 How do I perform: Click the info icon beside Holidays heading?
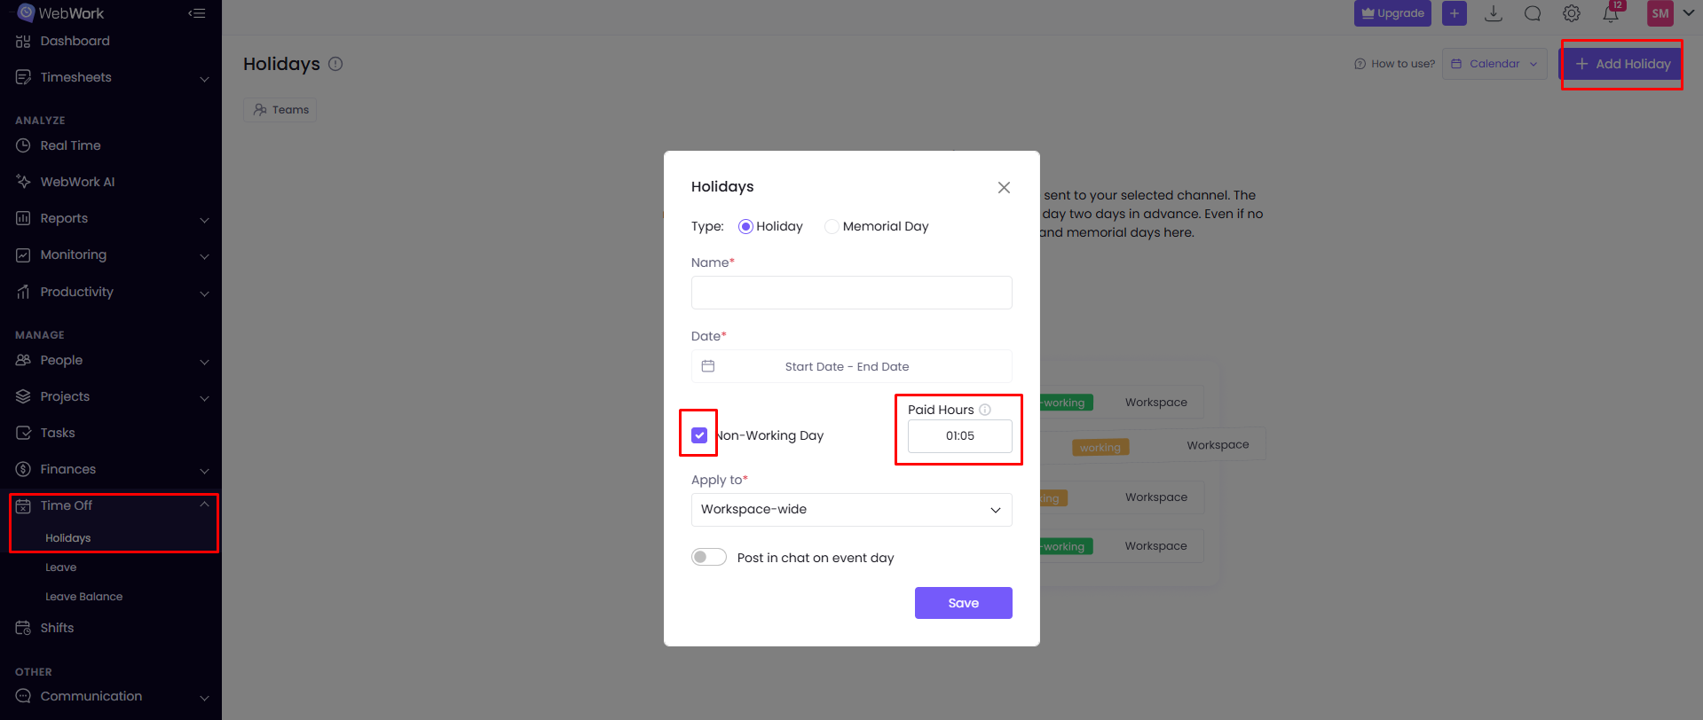335,64
